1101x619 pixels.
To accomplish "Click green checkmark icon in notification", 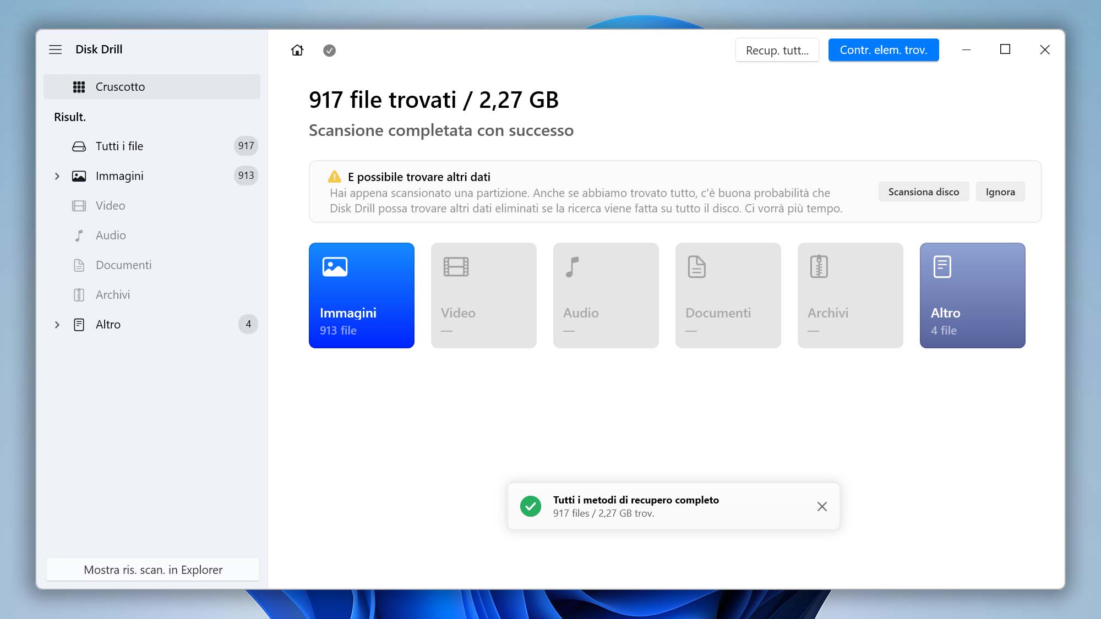I will (x=531, y=506).
